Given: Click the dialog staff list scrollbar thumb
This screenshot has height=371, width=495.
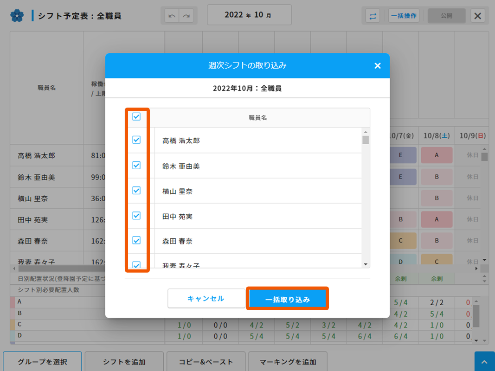Looking at the screenshot, I should (366, 140).
